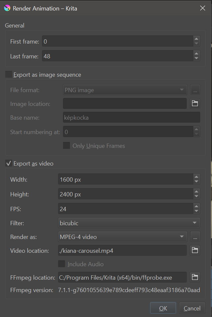
Task: Decrease First frame value
Action: (196, 44)
